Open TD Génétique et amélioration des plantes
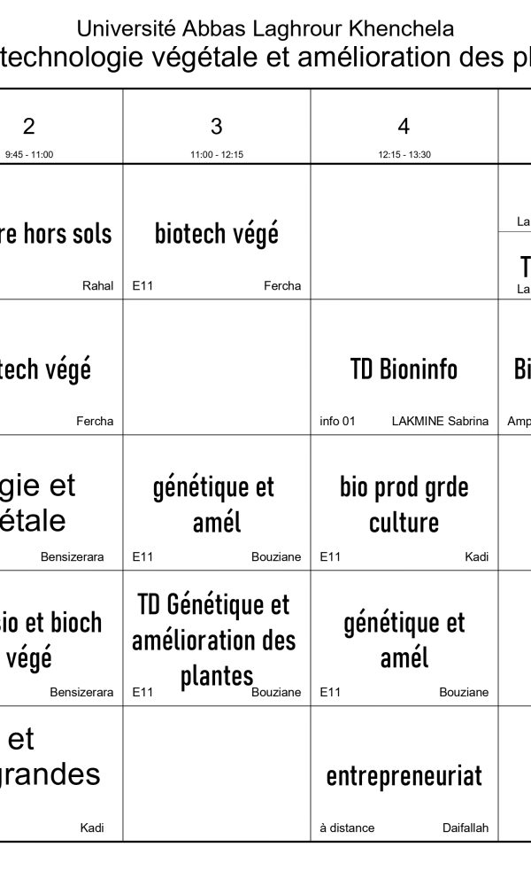Image resolution: width=531 pixels, height=886 pixels. (217, 639)
